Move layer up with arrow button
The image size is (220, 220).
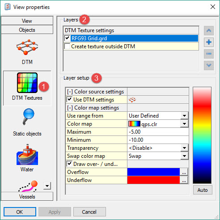(x=209, y=31)
